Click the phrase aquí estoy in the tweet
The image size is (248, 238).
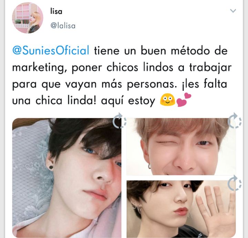point(128,101)
